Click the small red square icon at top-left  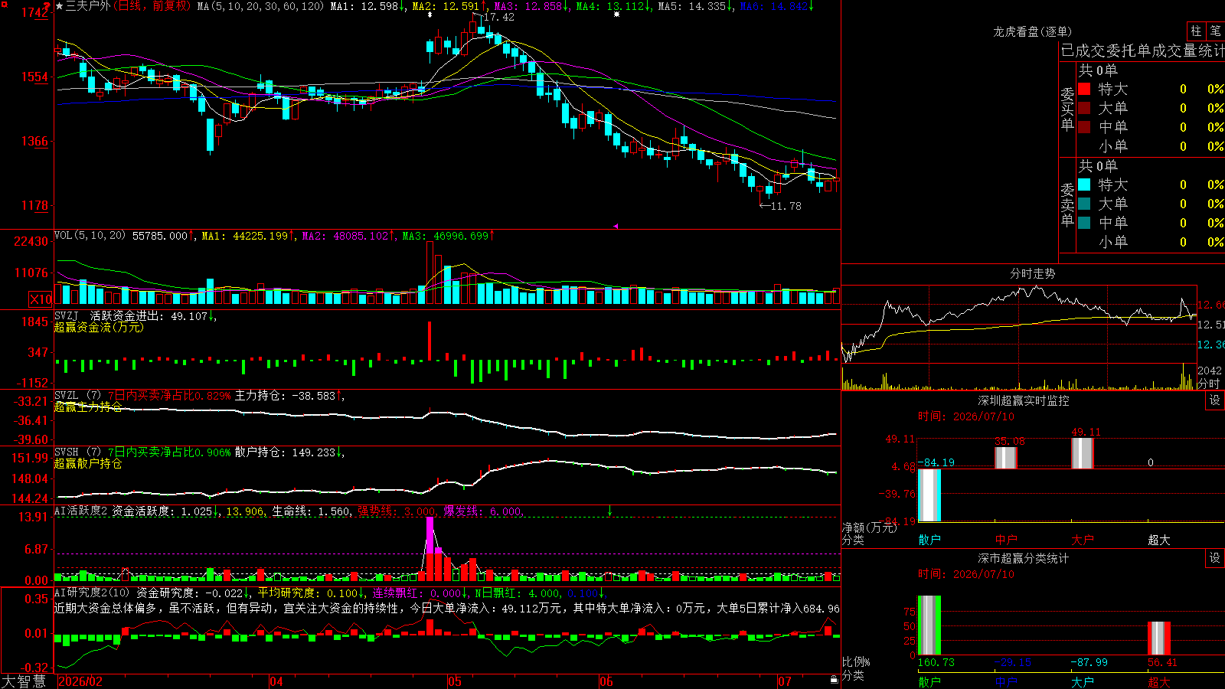4,4
